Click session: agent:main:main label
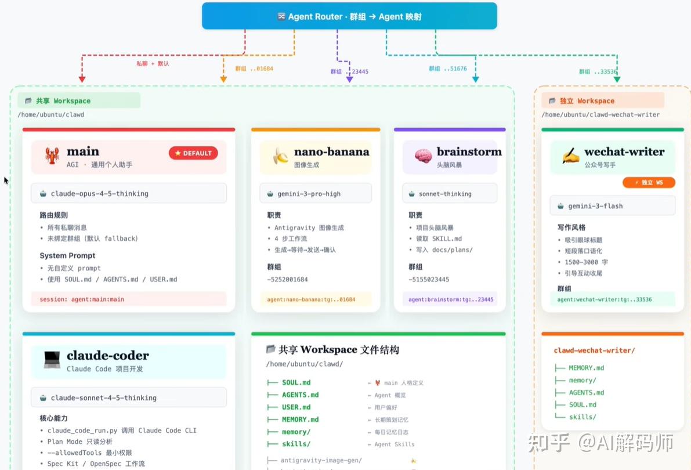 pyautogui.click(x=82, y=299)
